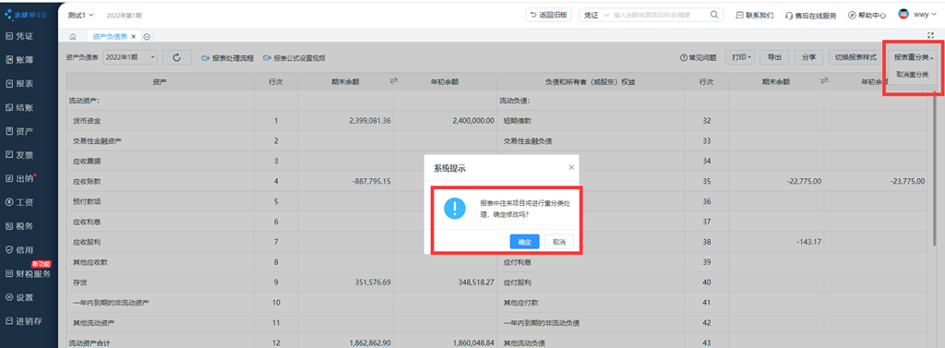The height and width of the screenshot is (348, 945).
Task: Select the 短期借款 row label
Action: [x=517, y=121]
